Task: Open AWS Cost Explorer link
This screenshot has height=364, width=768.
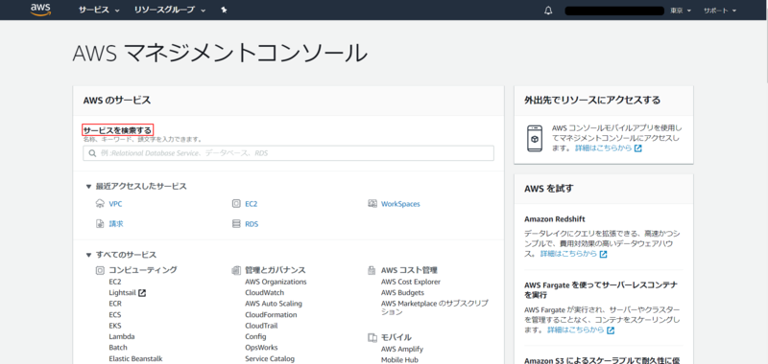Action: pyautogui.click(x=411, y=282)
